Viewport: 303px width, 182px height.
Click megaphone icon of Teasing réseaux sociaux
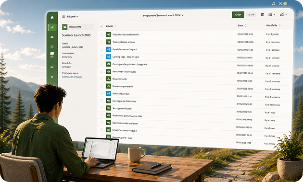109,42
